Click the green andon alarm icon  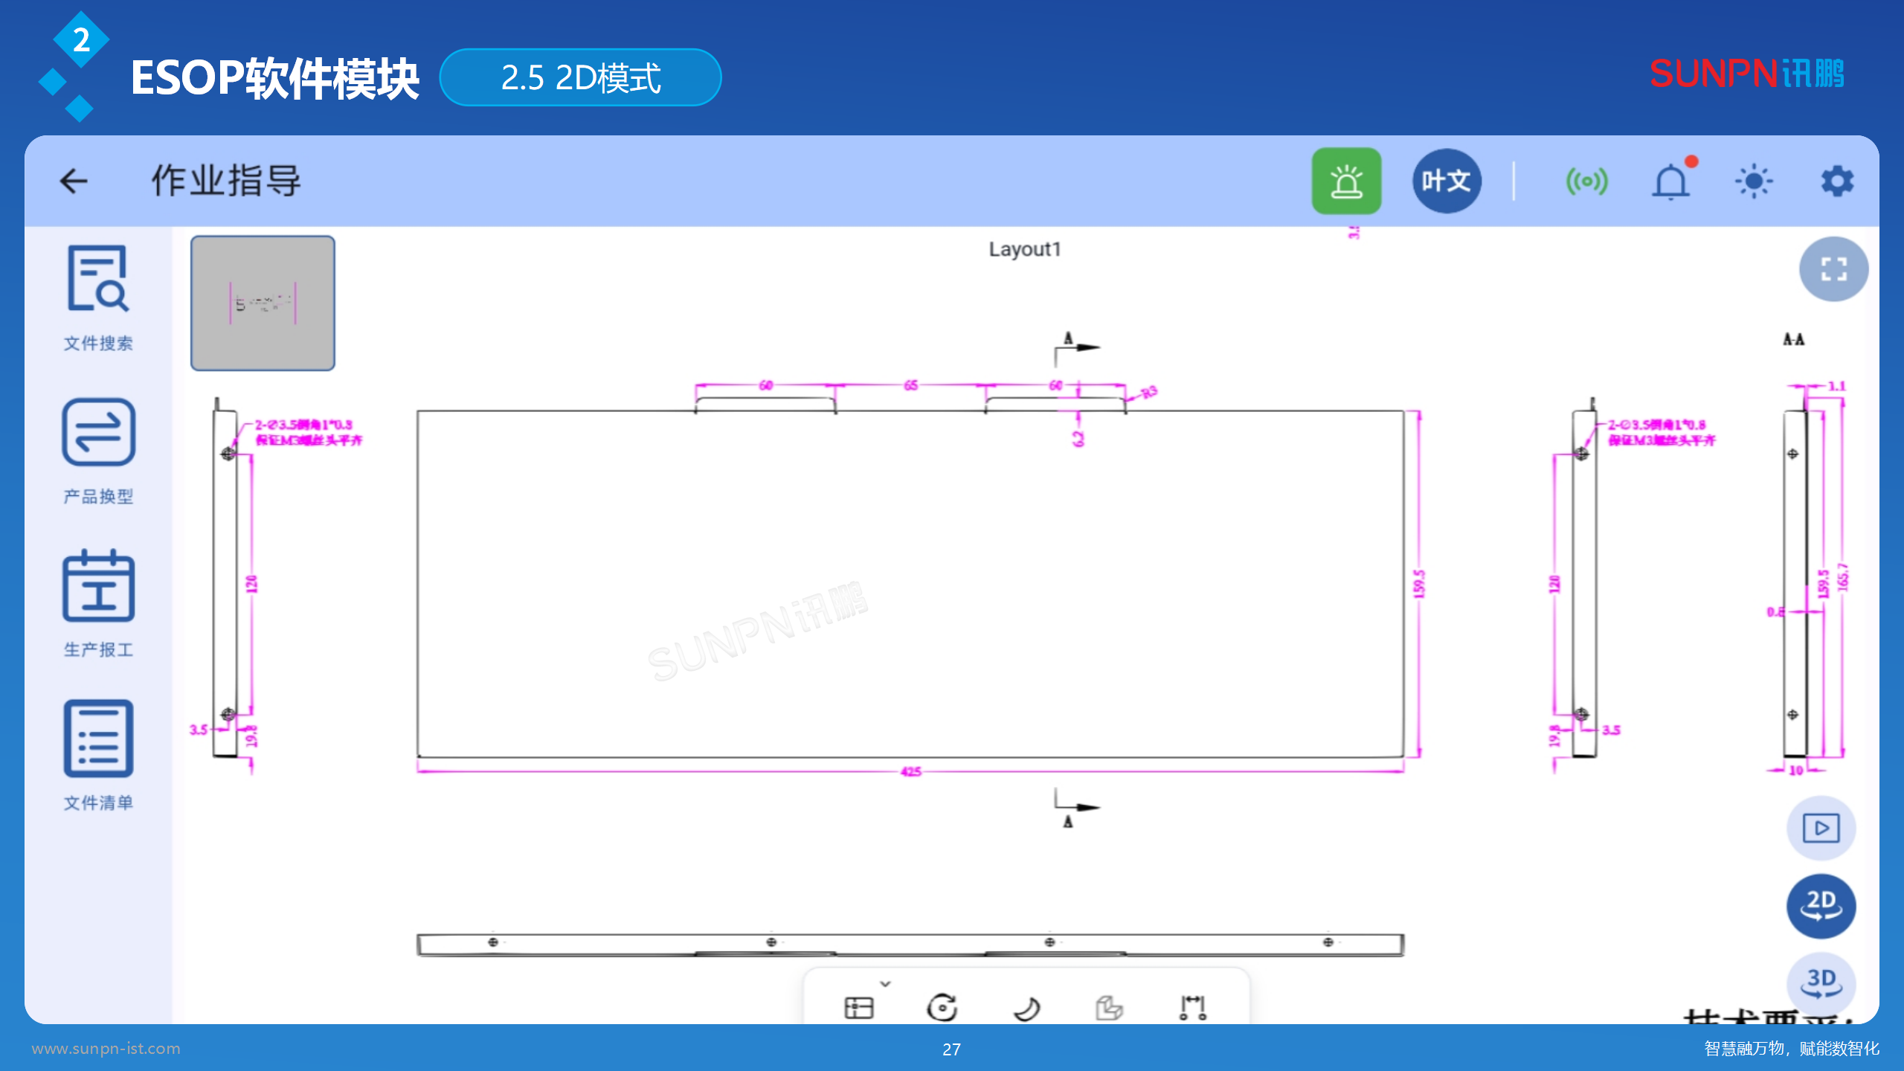point(1347,181)
